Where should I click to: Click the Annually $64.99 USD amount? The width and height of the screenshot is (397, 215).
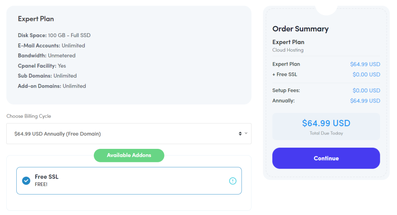tap(365, 101)
